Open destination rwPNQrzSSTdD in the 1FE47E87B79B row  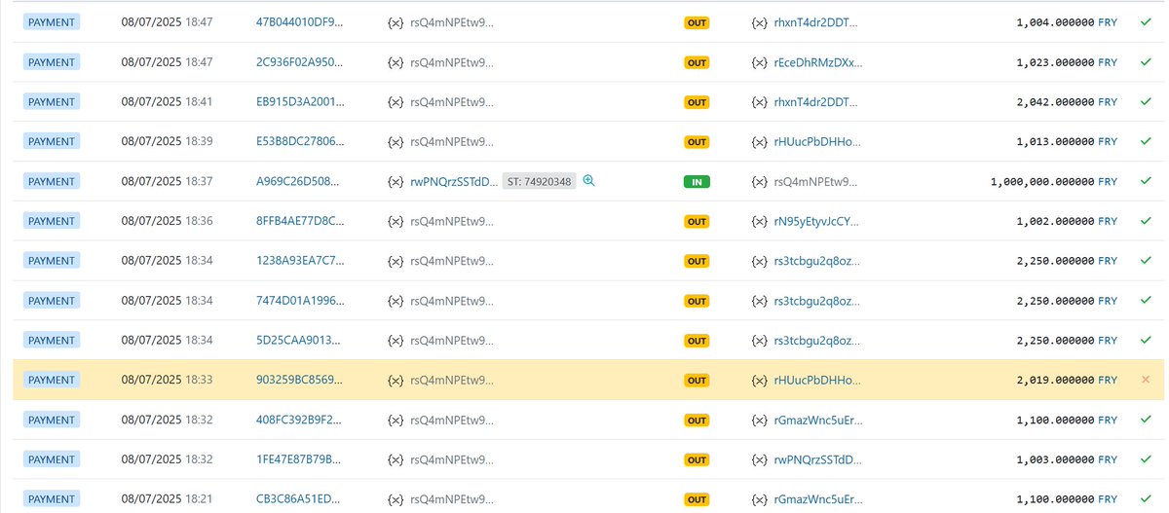click(817, 459)
